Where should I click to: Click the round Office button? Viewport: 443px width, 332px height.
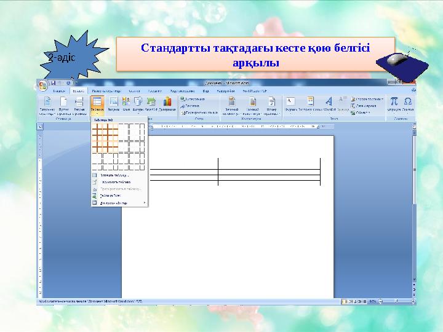(x=43, y=85)
